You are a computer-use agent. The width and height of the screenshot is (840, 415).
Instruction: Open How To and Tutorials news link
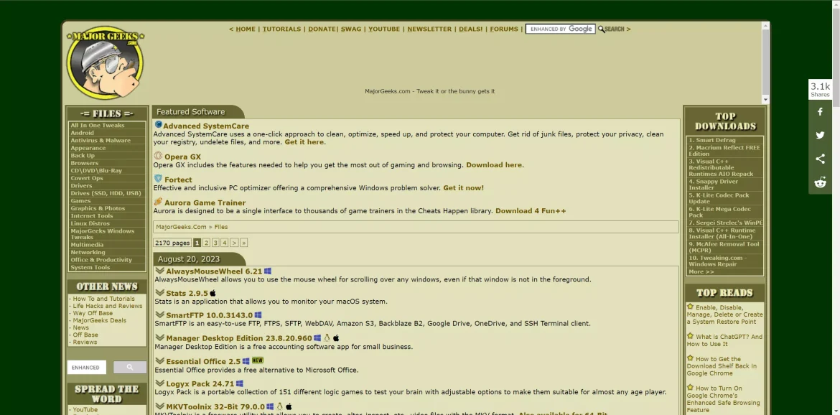coord(104,299)
